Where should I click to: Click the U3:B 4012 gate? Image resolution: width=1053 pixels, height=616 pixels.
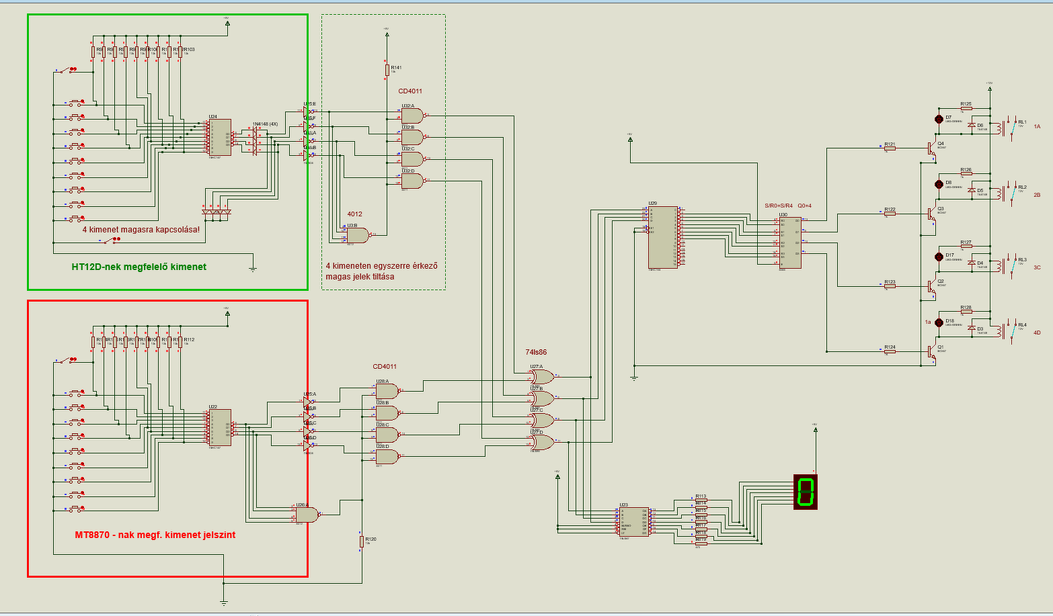click(358, 235)
